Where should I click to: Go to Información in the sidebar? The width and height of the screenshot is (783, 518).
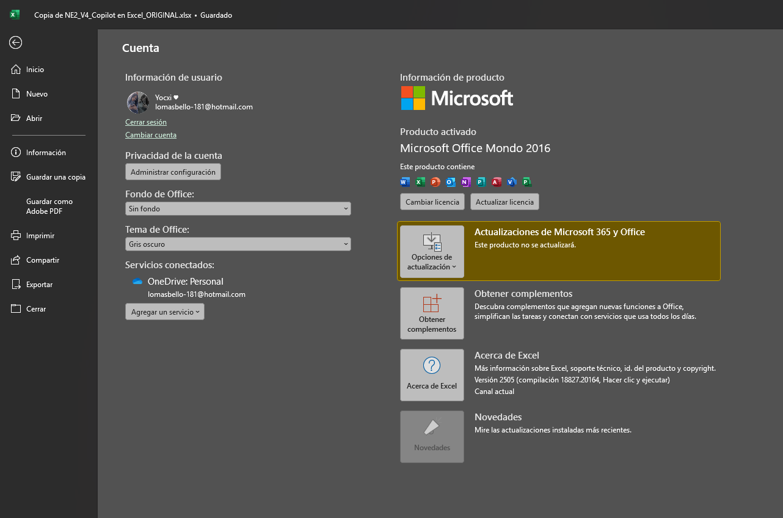coord(46,153)
